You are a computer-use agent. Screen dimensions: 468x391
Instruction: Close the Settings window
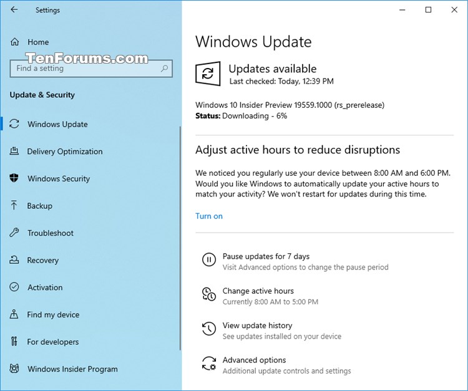pos(454,10)
